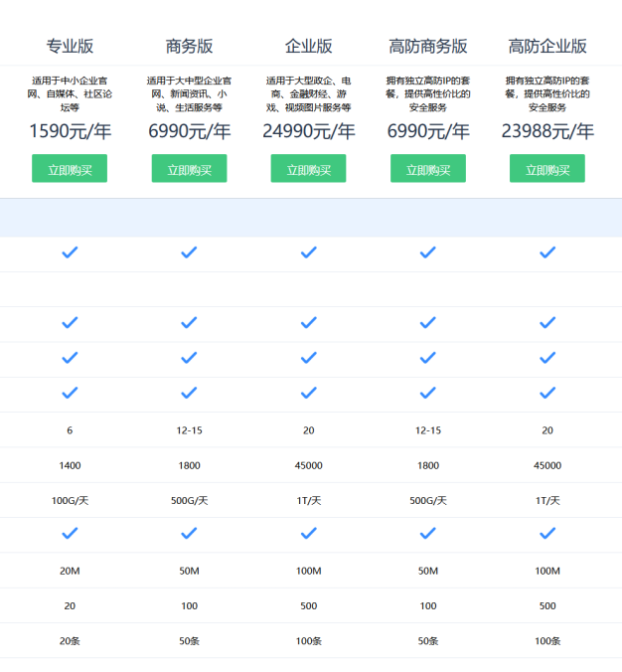Viewport: 622px width, 672px height.
Task: Click the description 适用于大中型企业官网、新闻资讯
Action: 189,93
